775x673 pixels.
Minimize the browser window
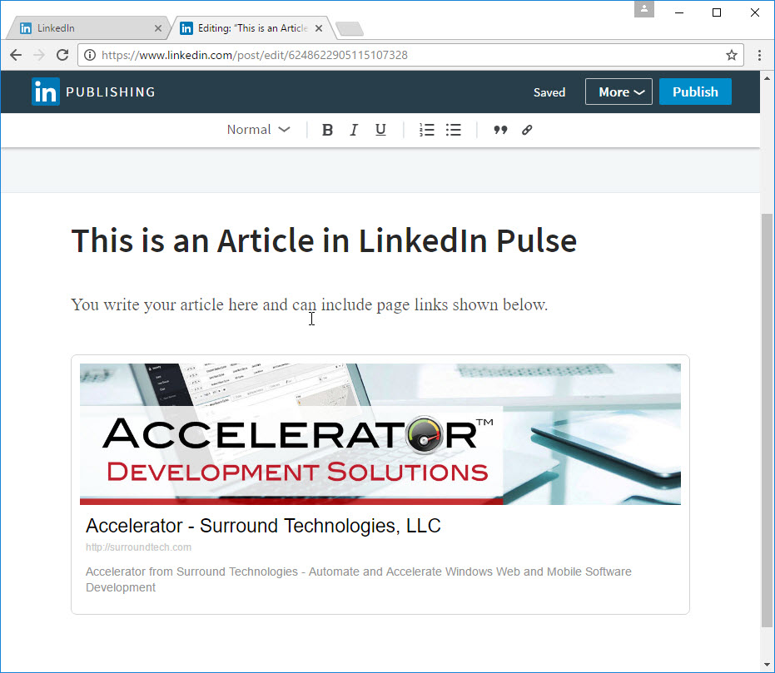tap(679, 12)
